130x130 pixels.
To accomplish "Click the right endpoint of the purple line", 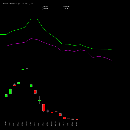I will pos(111,60).
